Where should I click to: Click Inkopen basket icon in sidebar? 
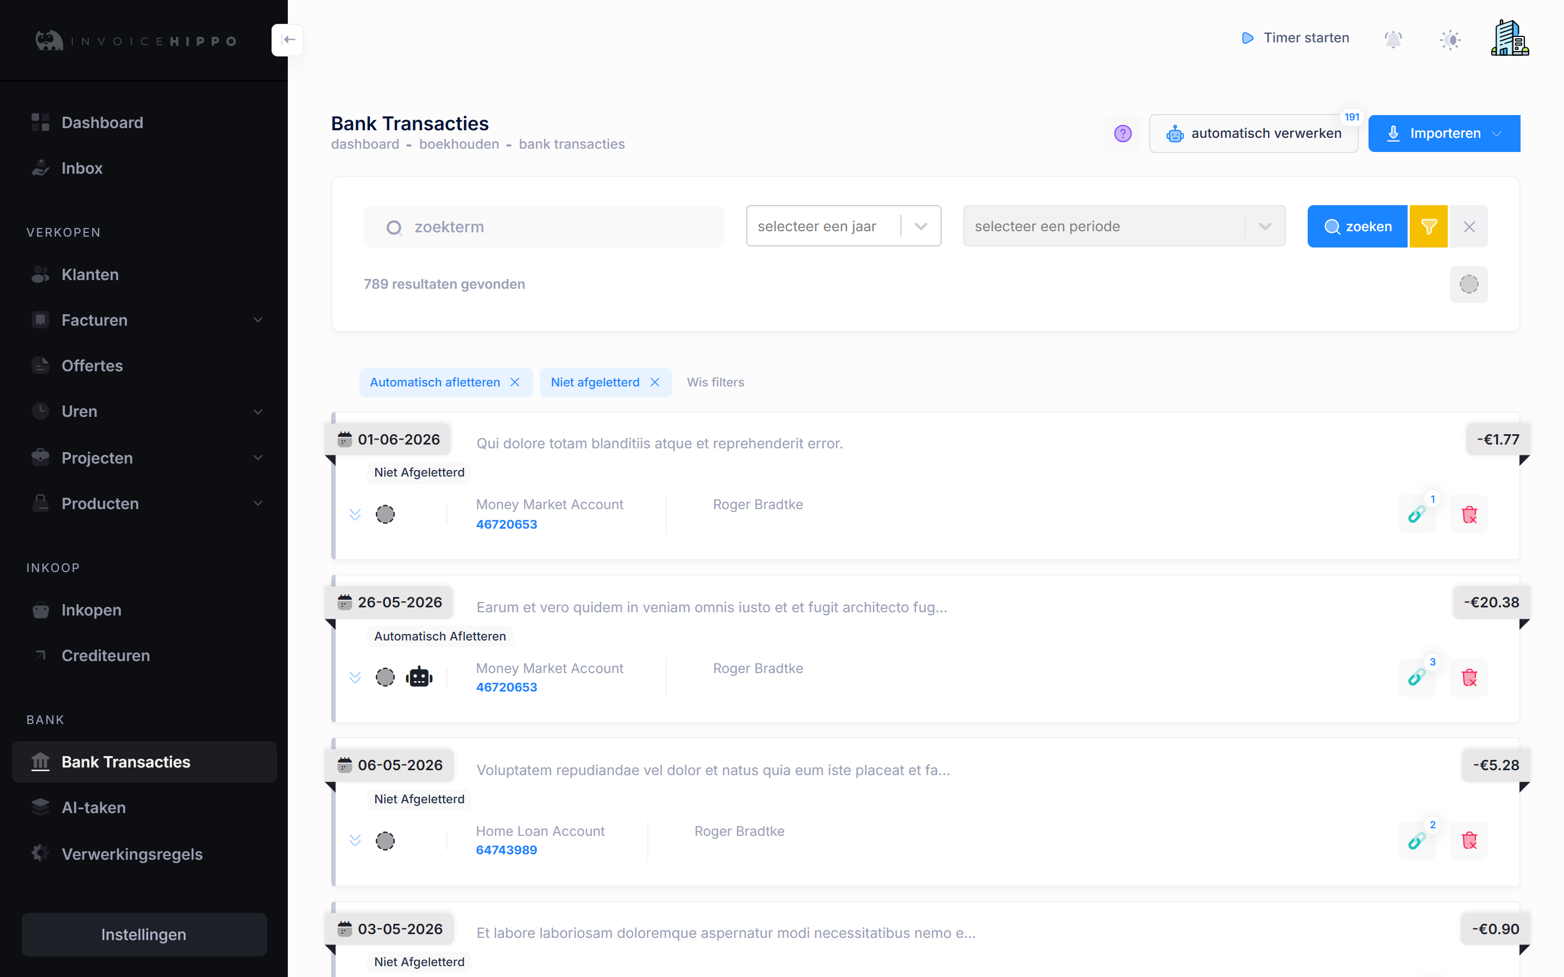40,610
